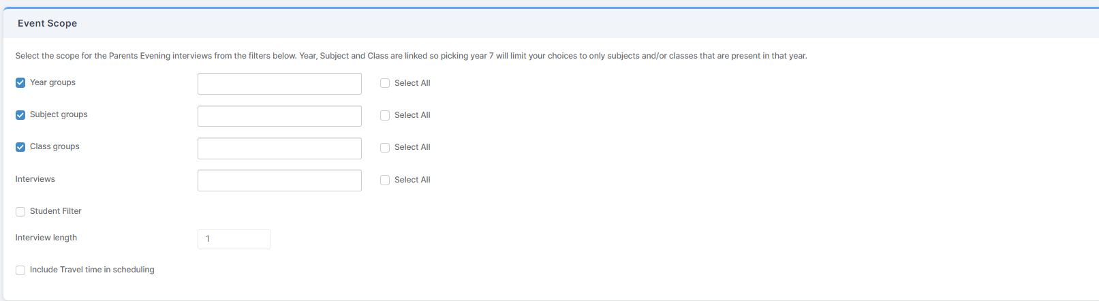Tick the Include Travel time checkbox
1099x301 pixels.
pyautogui.click(x=20, y=270)
